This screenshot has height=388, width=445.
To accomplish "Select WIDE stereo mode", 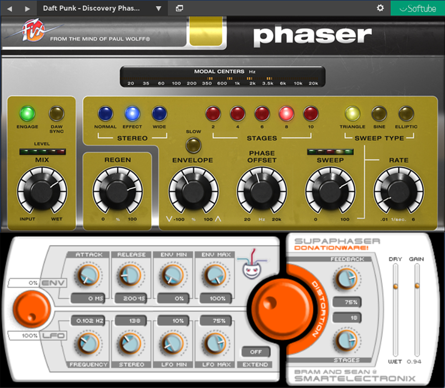I will tap(159, 114).
